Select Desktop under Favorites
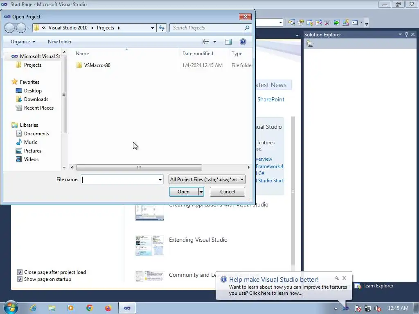This screenshot has width=419, height=314. tap(33, 90)
